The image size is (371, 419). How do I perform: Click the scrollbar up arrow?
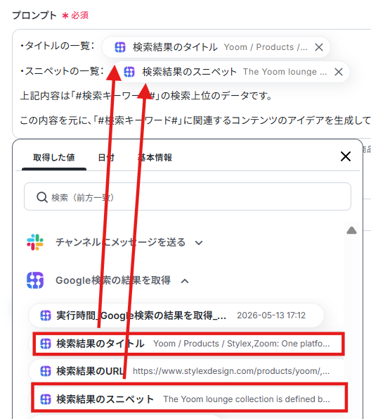tap(351, 230)
